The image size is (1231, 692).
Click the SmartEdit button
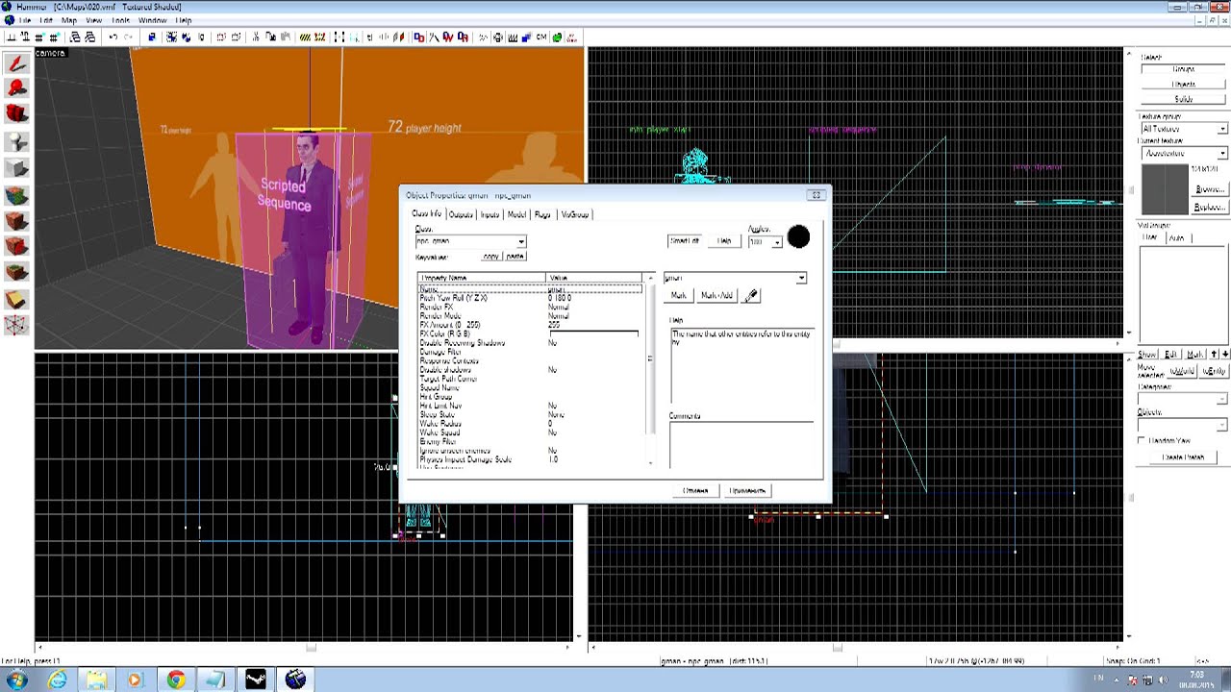(x=685, y=240)
